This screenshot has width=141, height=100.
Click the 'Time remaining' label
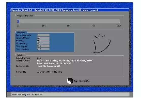(23, 49)
